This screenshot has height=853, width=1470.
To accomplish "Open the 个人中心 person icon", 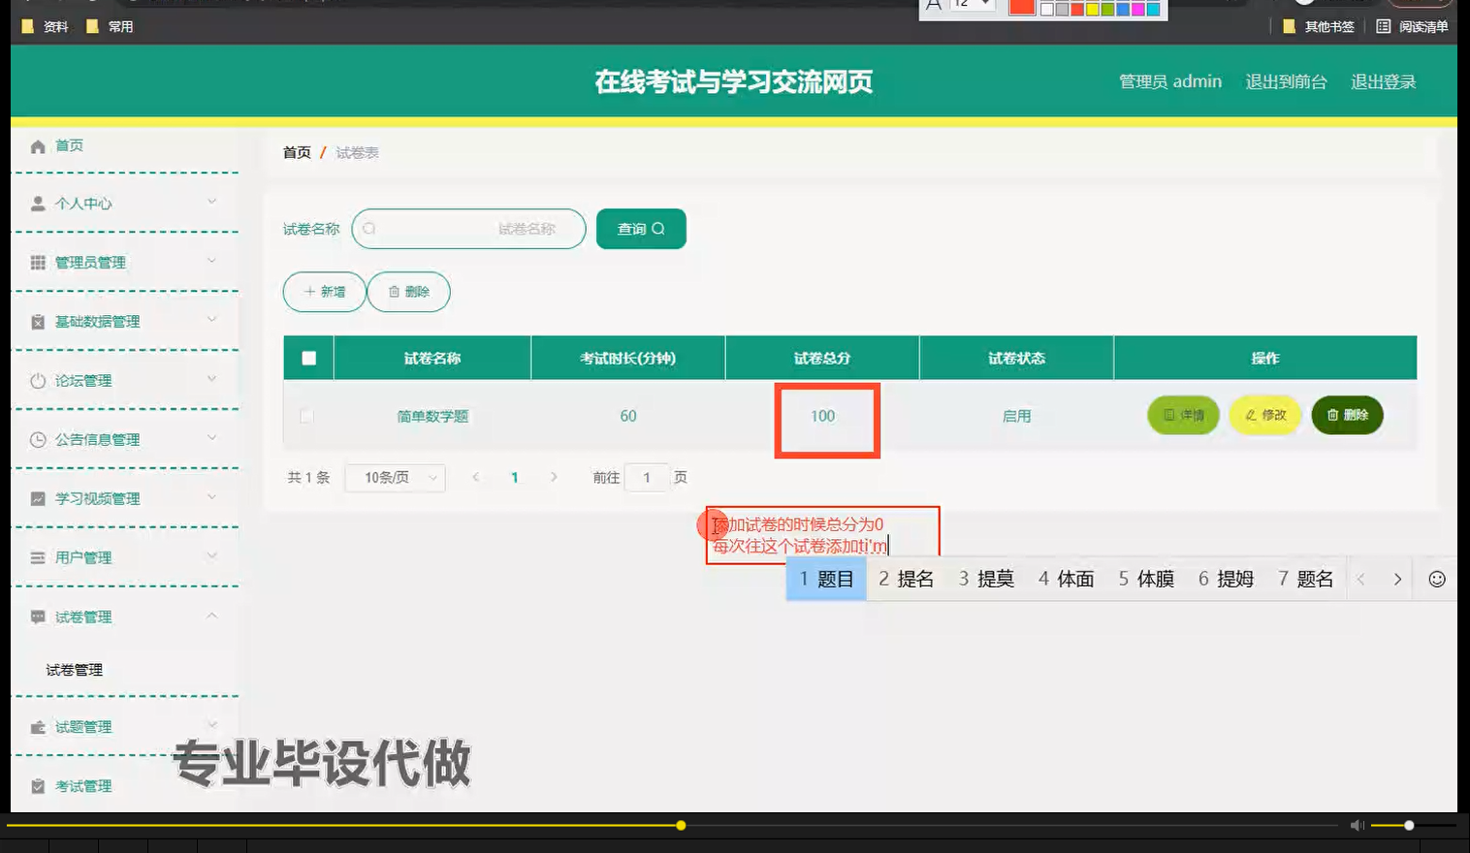I will point(37,204).
